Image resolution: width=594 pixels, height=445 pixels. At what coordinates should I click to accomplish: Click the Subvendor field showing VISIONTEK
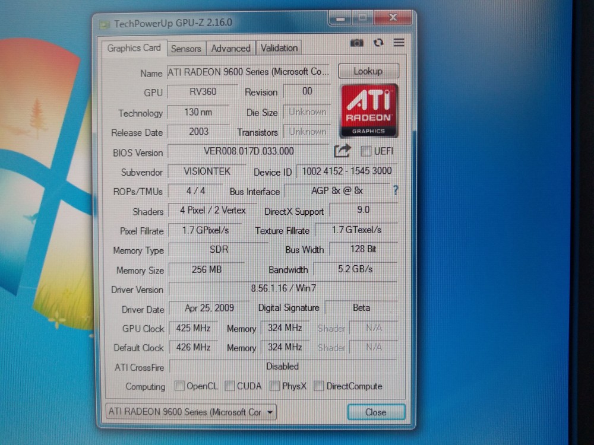pyautogui.click(x=207, y=171)
